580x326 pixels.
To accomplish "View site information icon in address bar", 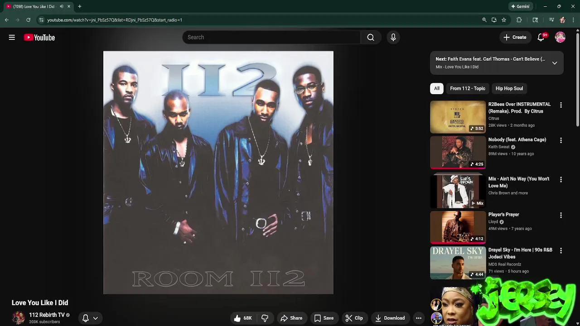I will point(41,20).
